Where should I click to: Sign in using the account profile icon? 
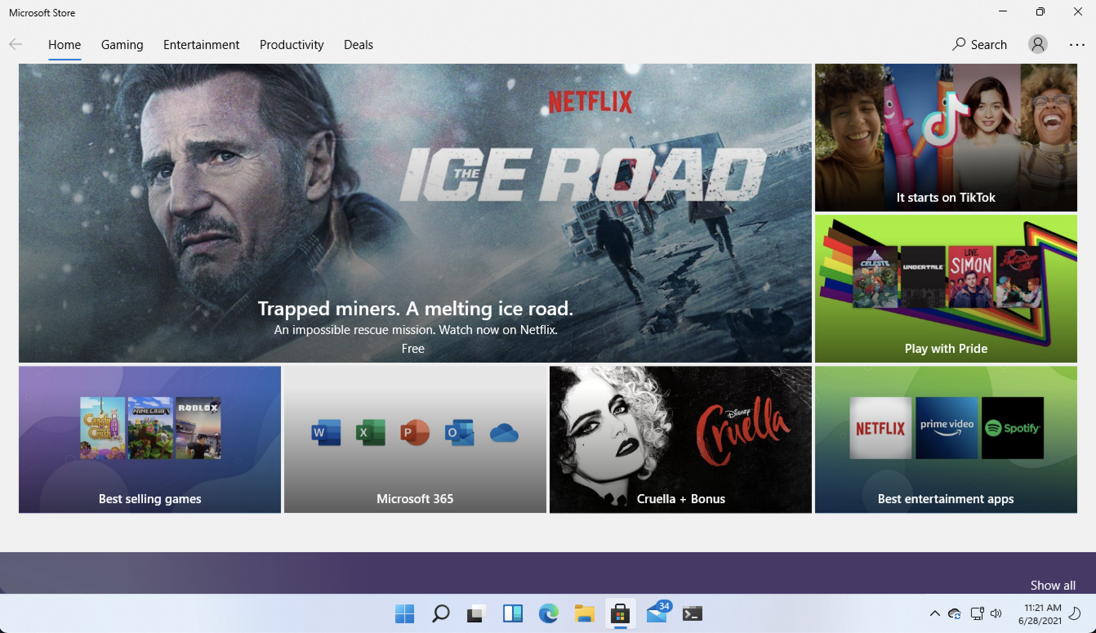(1037, 44)
